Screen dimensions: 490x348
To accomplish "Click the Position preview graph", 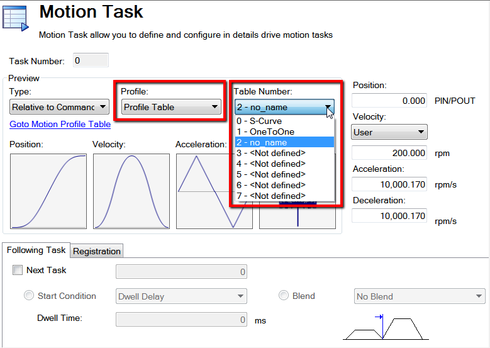I will coord(48,191).
